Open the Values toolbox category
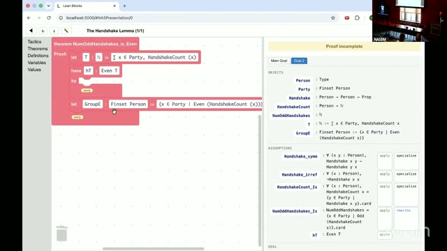The image size is (447, 251). tap(34, 70)
